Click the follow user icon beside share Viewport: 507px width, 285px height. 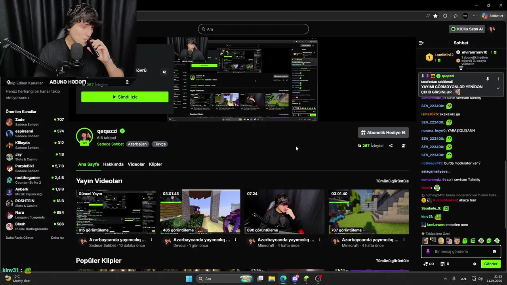[x=404, y=146]
